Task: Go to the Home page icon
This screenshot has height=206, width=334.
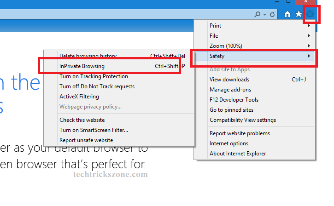Action: click(287, 14)
